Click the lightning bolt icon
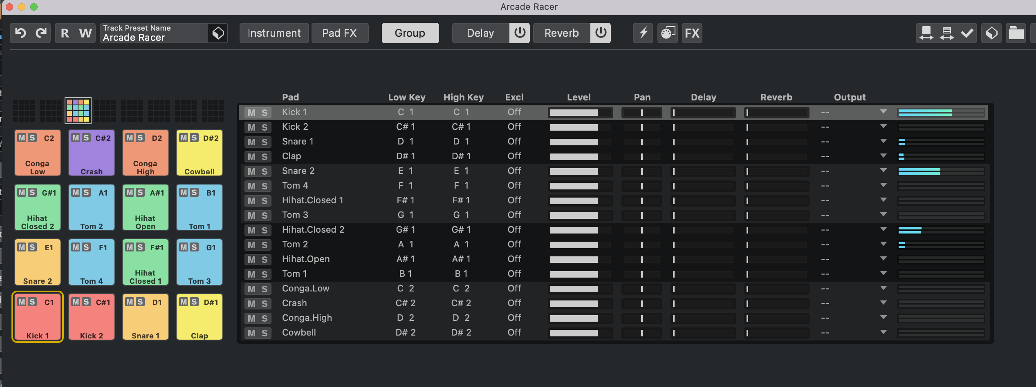The height and width of the screenshot is (387, 1036). pyautogui.click(x=643, y=33)
